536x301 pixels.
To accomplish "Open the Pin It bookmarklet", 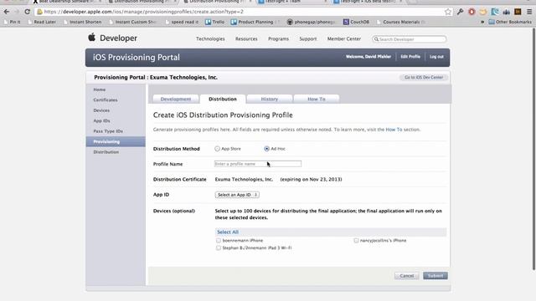I will click(x=12, y=22).
